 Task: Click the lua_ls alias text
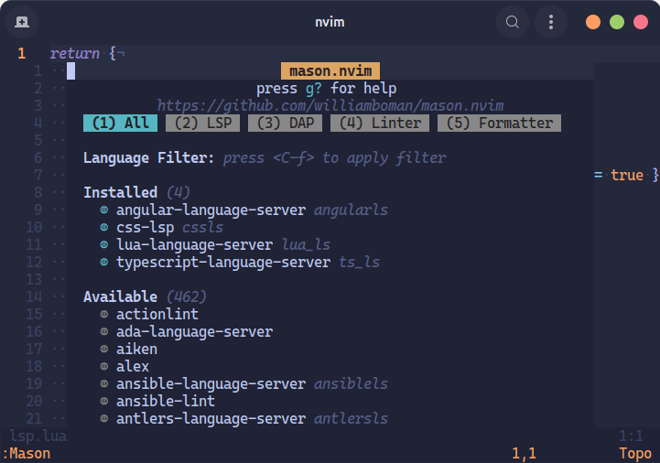(x=306, y=244)
